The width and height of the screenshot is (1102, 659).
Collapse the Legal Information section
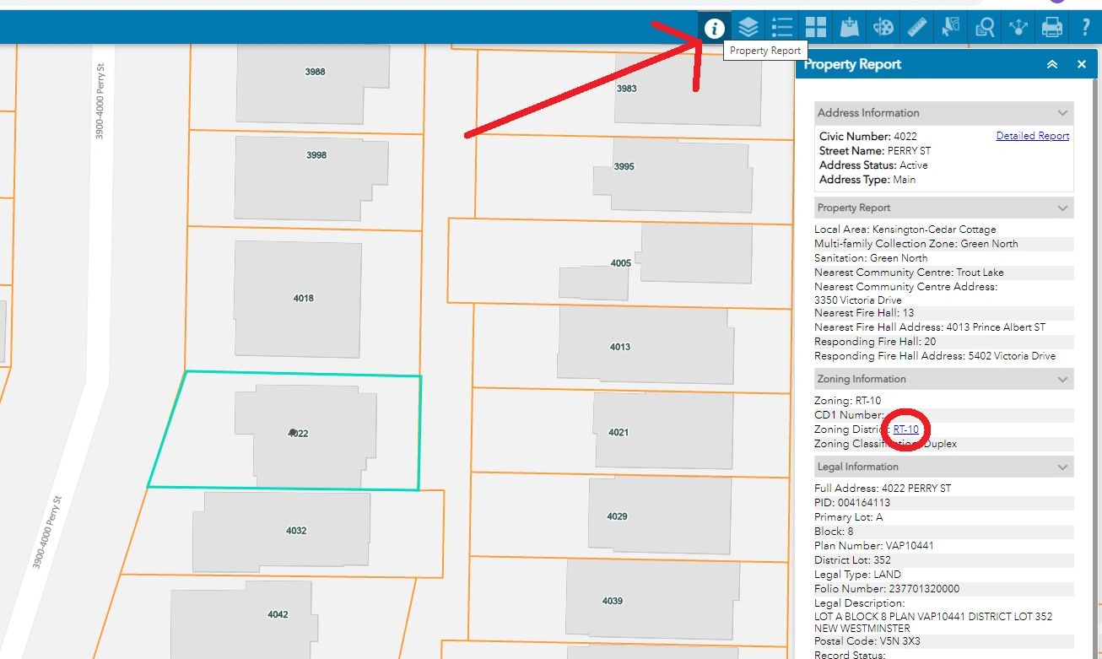(x=1064, y=466)
